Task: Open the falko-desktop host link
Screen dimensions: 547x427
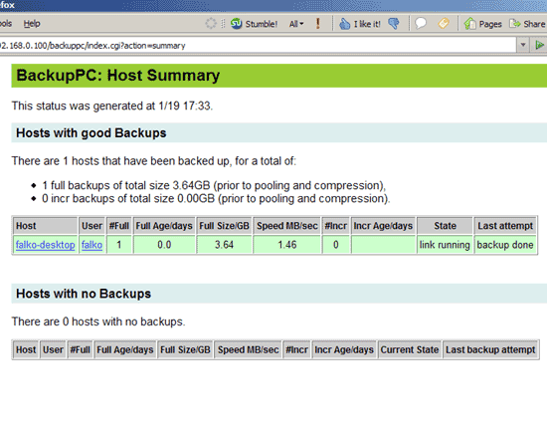Action: [x=46, y=245]
